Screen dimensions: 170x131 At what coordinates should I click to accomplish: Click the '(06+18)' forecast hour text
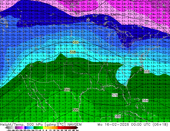point(160,125)
